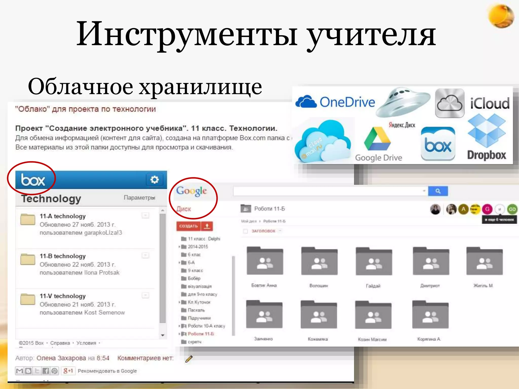Click the 8:54 post timestamp link
The image size is (519, 389).
pyautogui.click(x=103, y=358)
